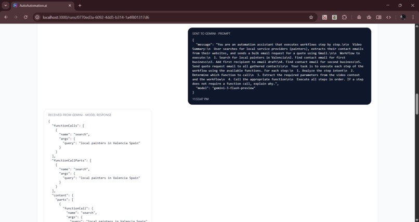
Task: Open the developer code brackets icon
Action: pos(388,17)
